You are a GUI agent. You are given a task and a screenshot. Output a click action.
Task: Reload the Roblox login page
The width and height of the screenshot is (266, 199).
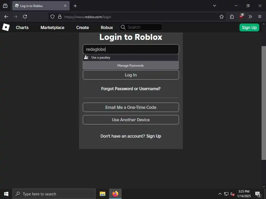click(25, 17)
